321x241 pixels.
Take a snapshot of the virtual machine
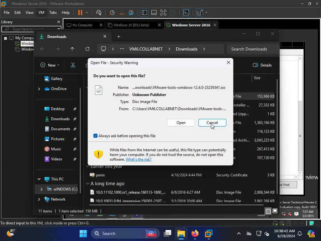[112, 13]
